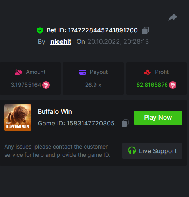Click the 3.19755164 bet amount value

(x=26, y=85)
